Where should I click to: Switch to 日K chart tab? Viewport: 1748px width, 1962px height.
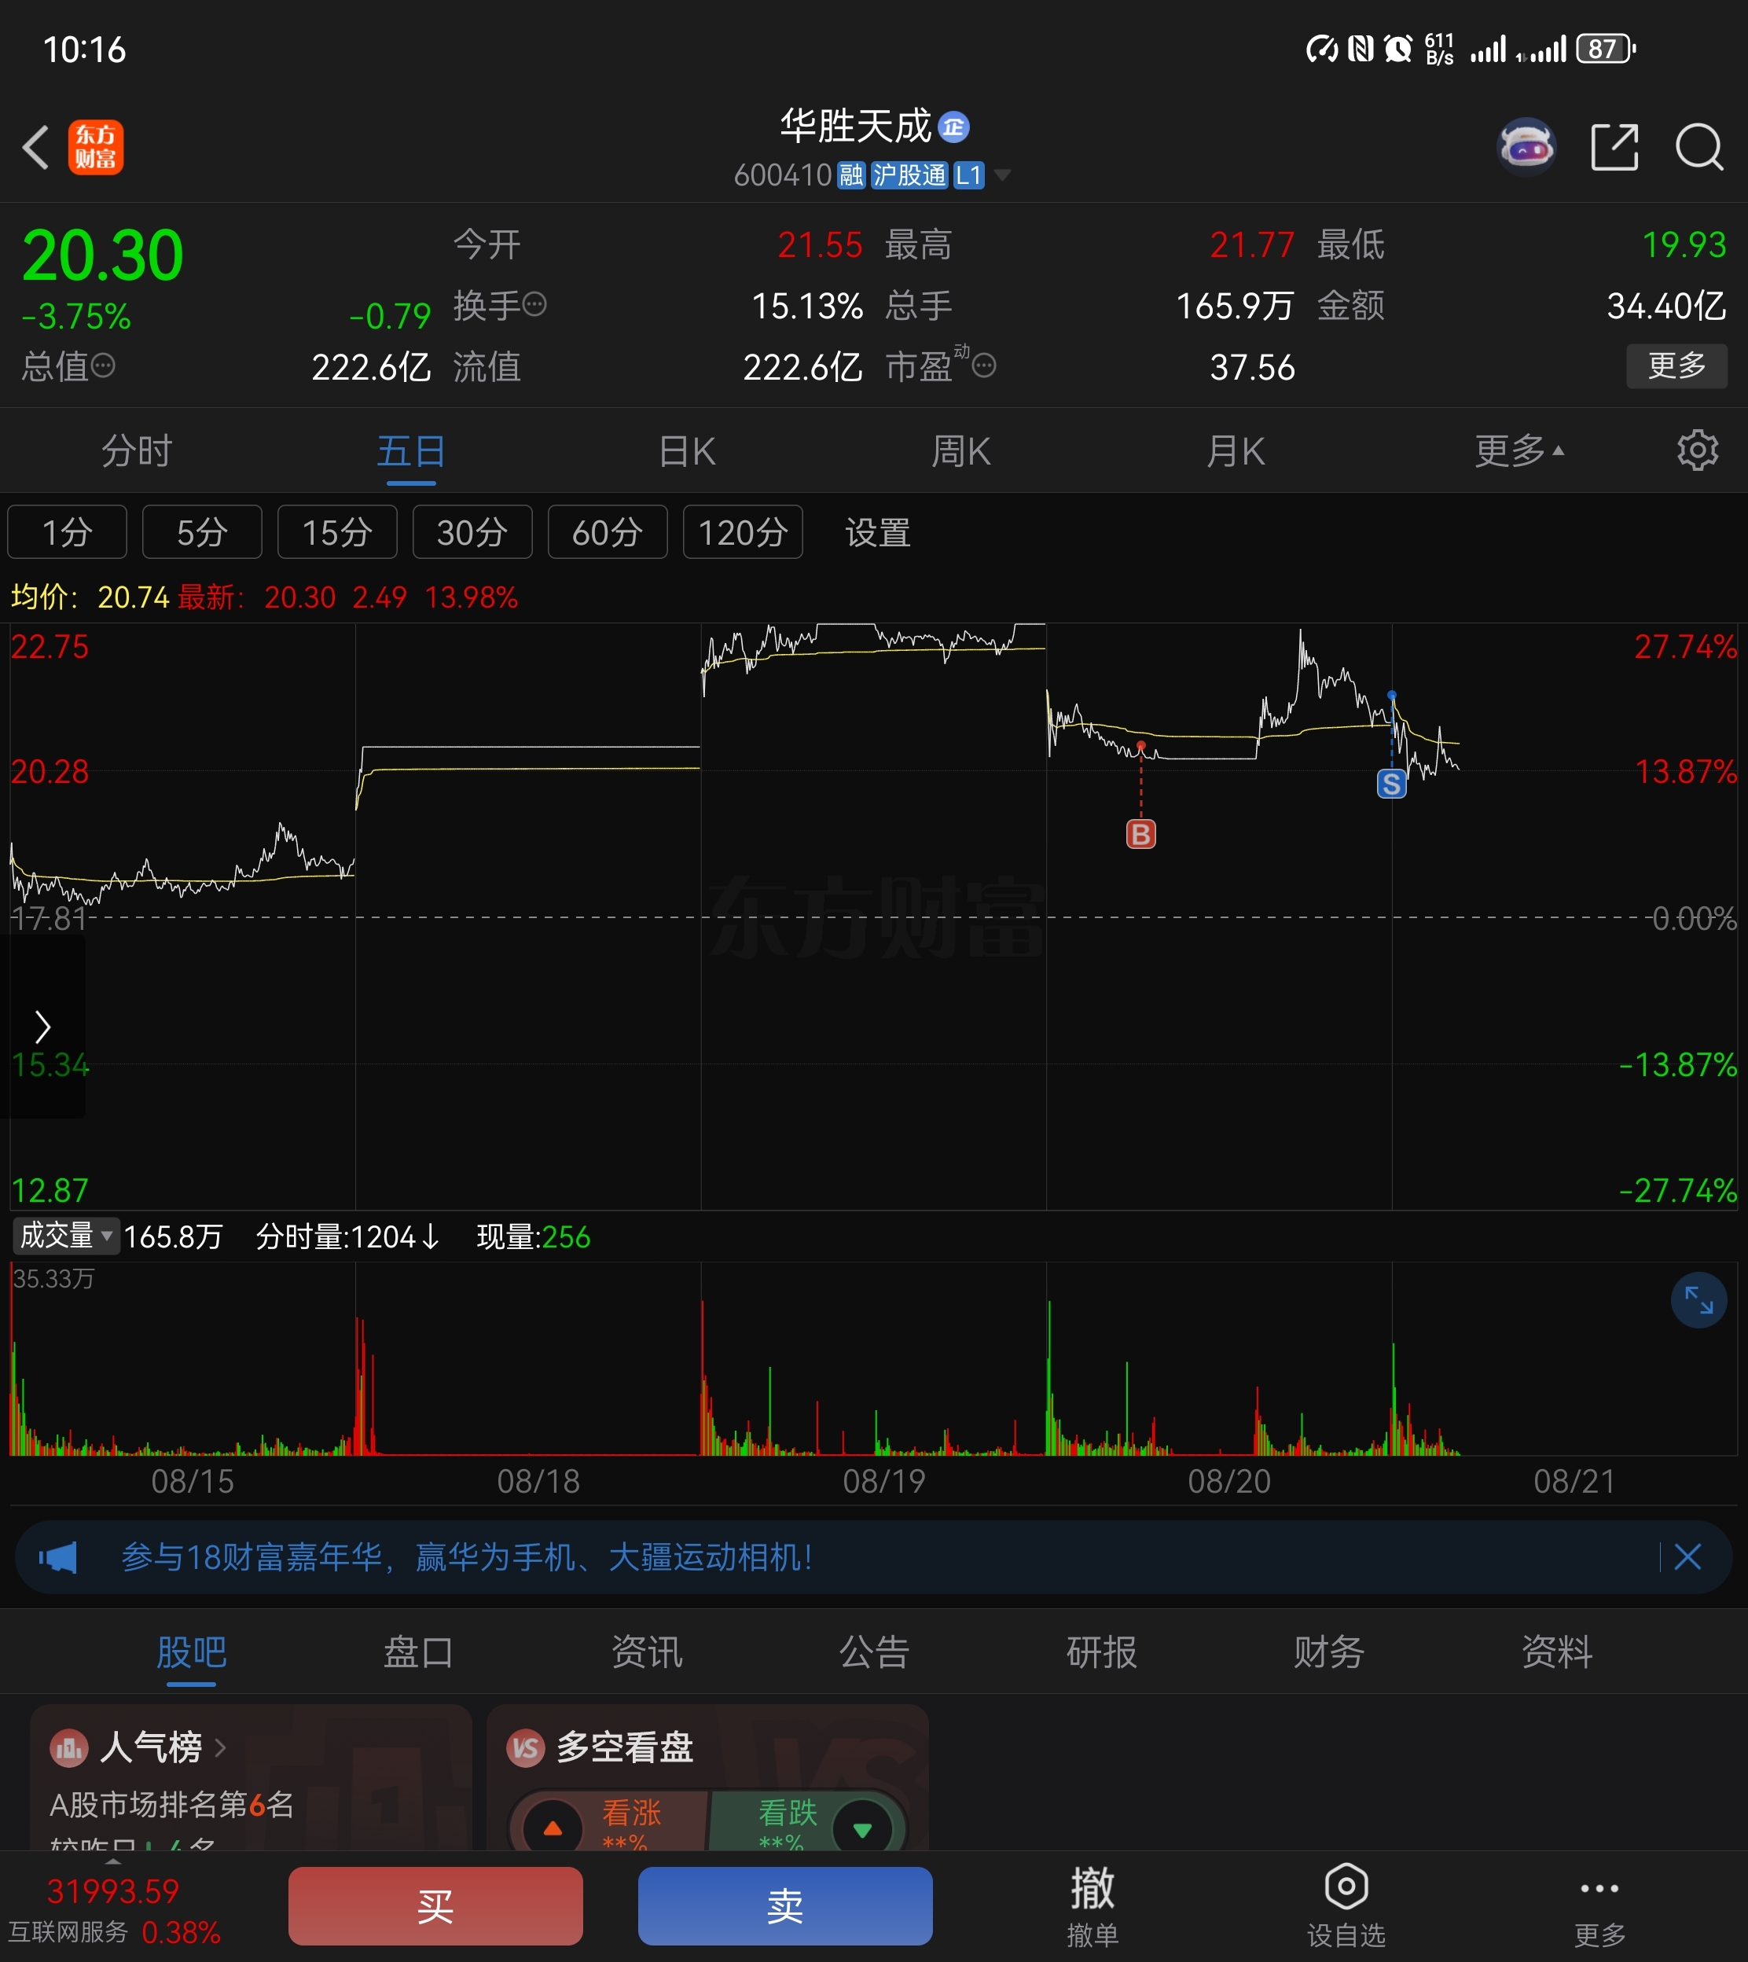687,450
